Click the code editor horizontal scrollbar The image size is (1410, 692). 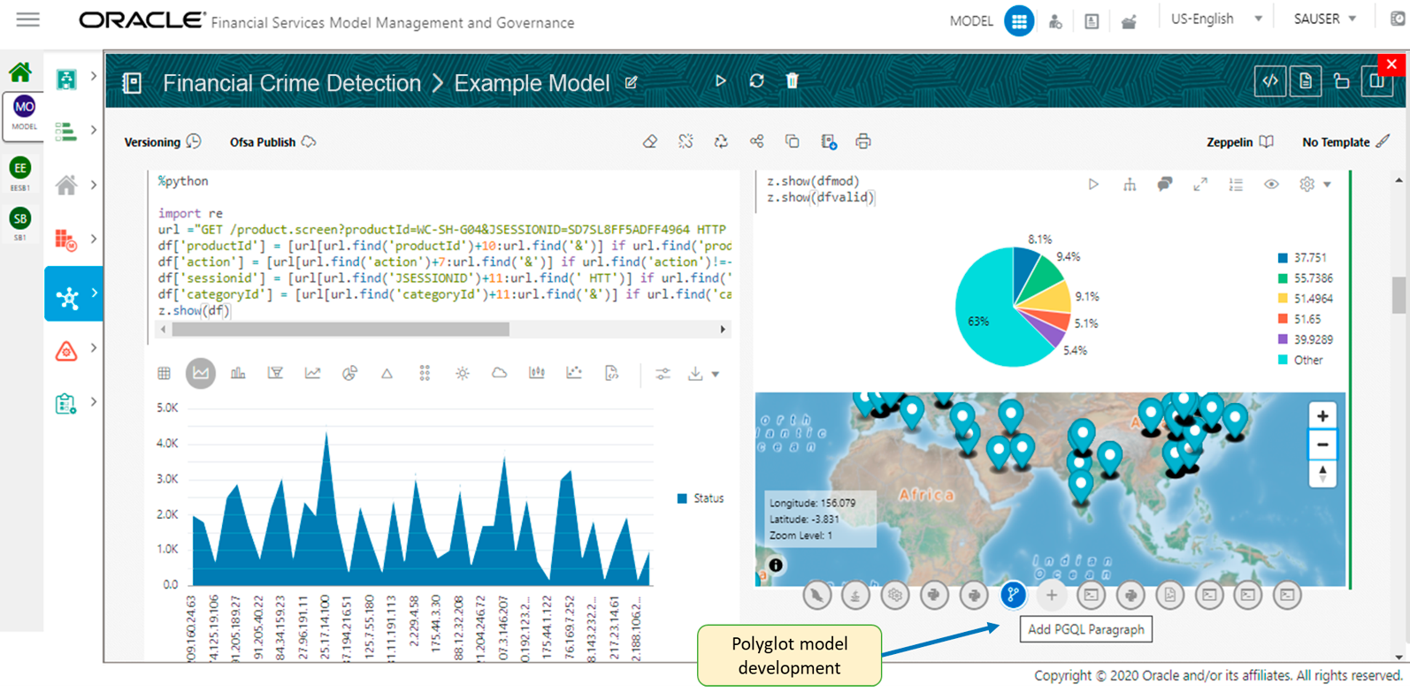click(341, 329)
